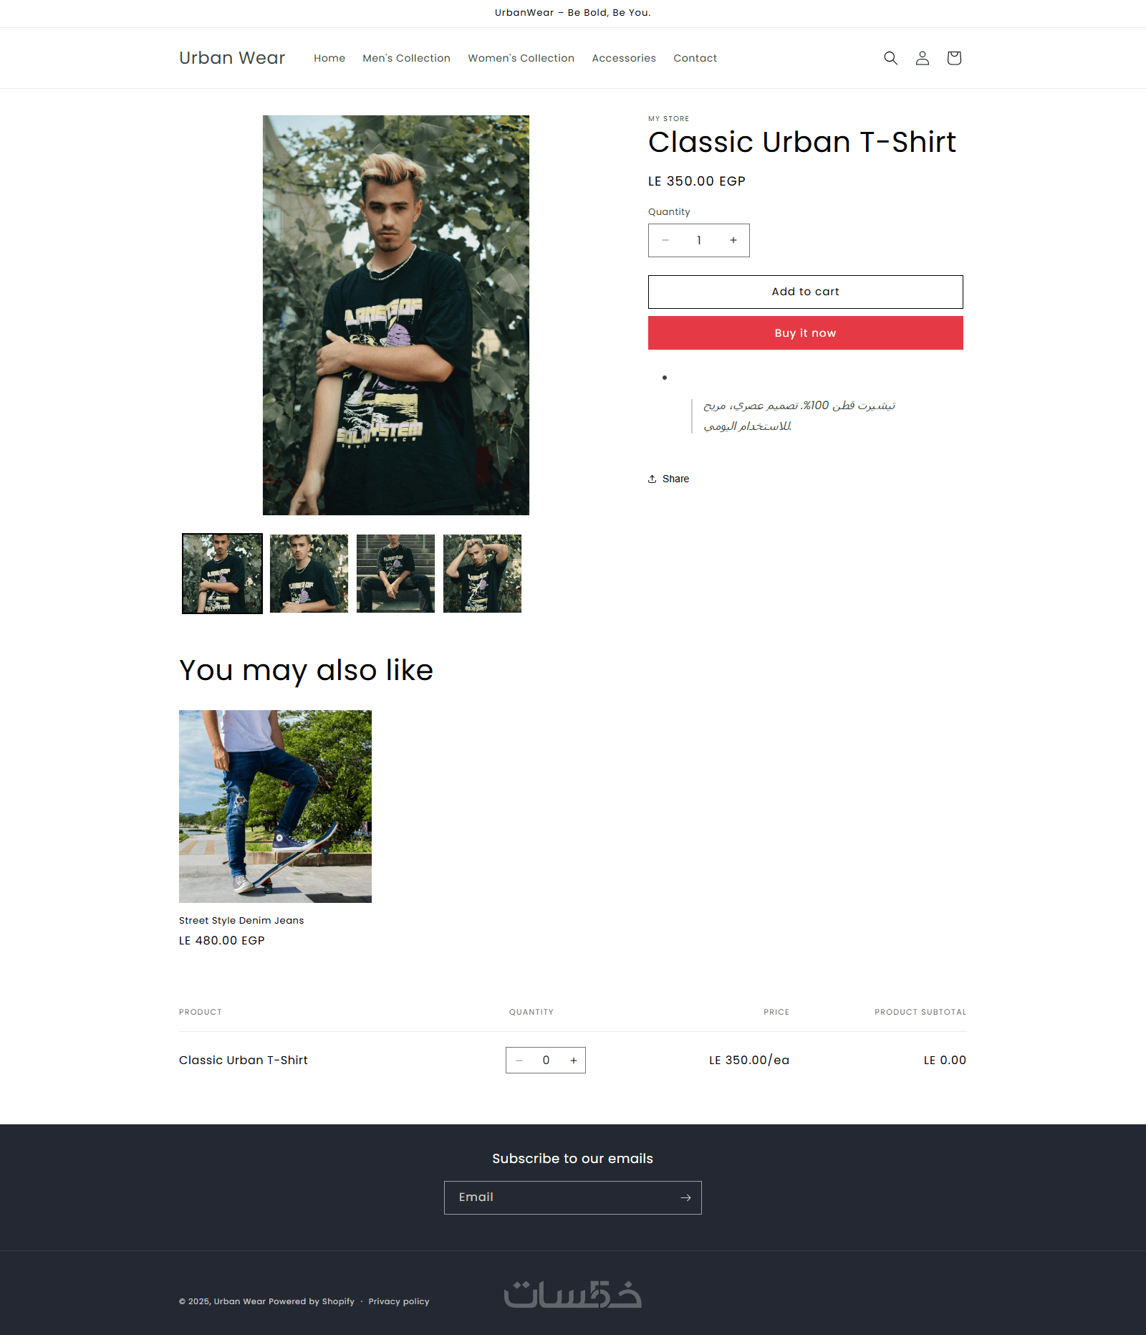The height and width of the screenshot is (1335, 1146).
Task: Open Street Style Denim Jeans product
Action: [x=241, y=920]
